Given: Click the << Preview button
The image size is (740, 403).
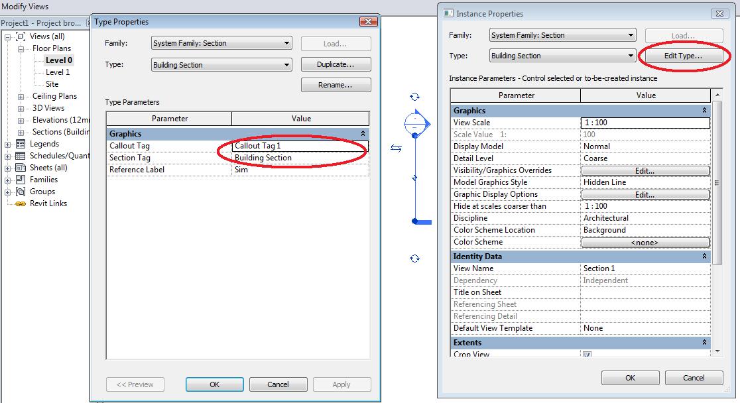Looking at the screenshot, I should (135, 384).
